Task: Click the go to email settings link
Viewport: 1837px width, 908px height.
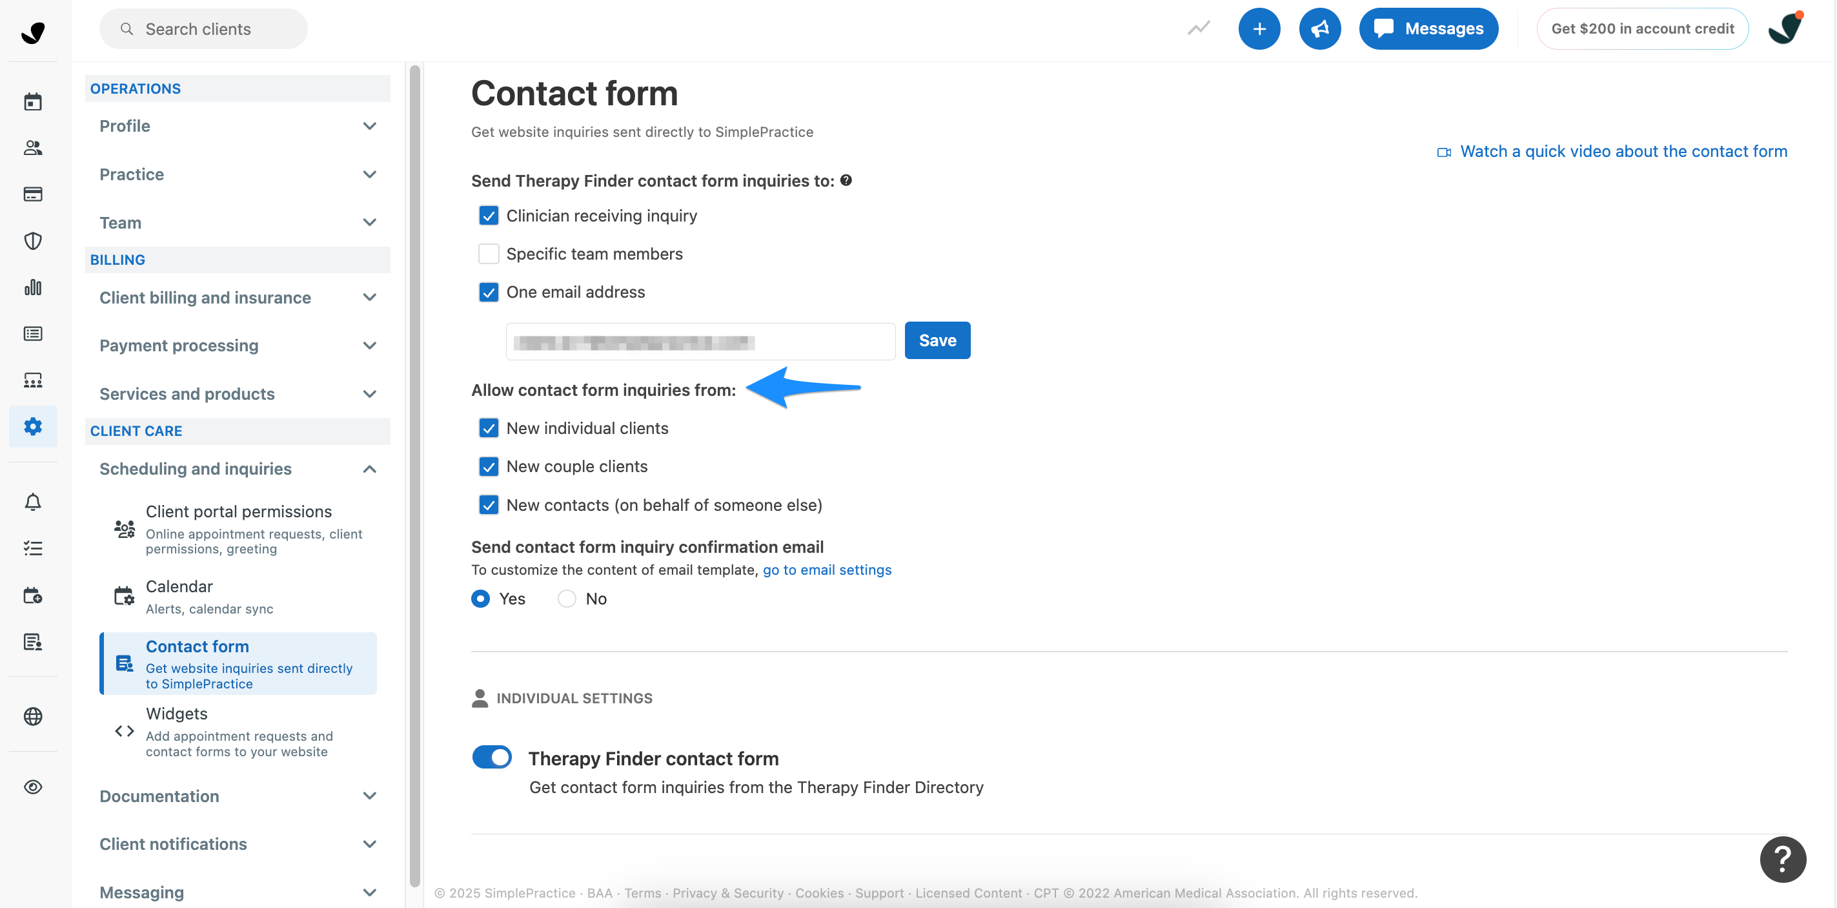Action: pyautogui.click(x=826, y=570)
